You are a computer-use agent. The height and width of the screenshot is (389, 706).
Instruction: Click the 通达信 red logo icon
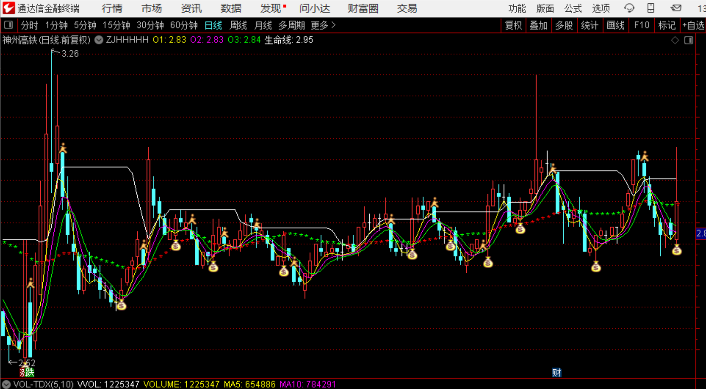[x=8, y=8]
